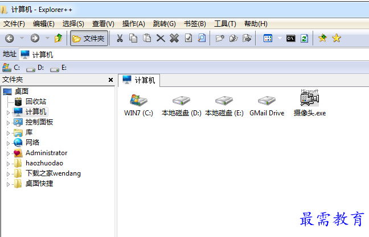Select the WIN7 (C:) drive icon
The image size is (369, 237).
[138, 105]
